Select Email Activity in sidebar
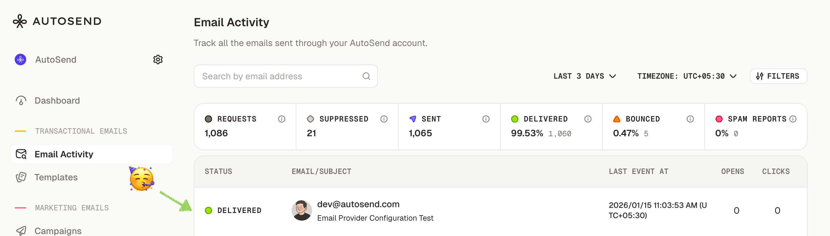 (64, 154)
